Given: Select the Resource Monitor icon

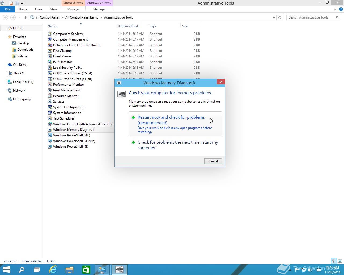Looking at the screenshot, I should (50, 96).
